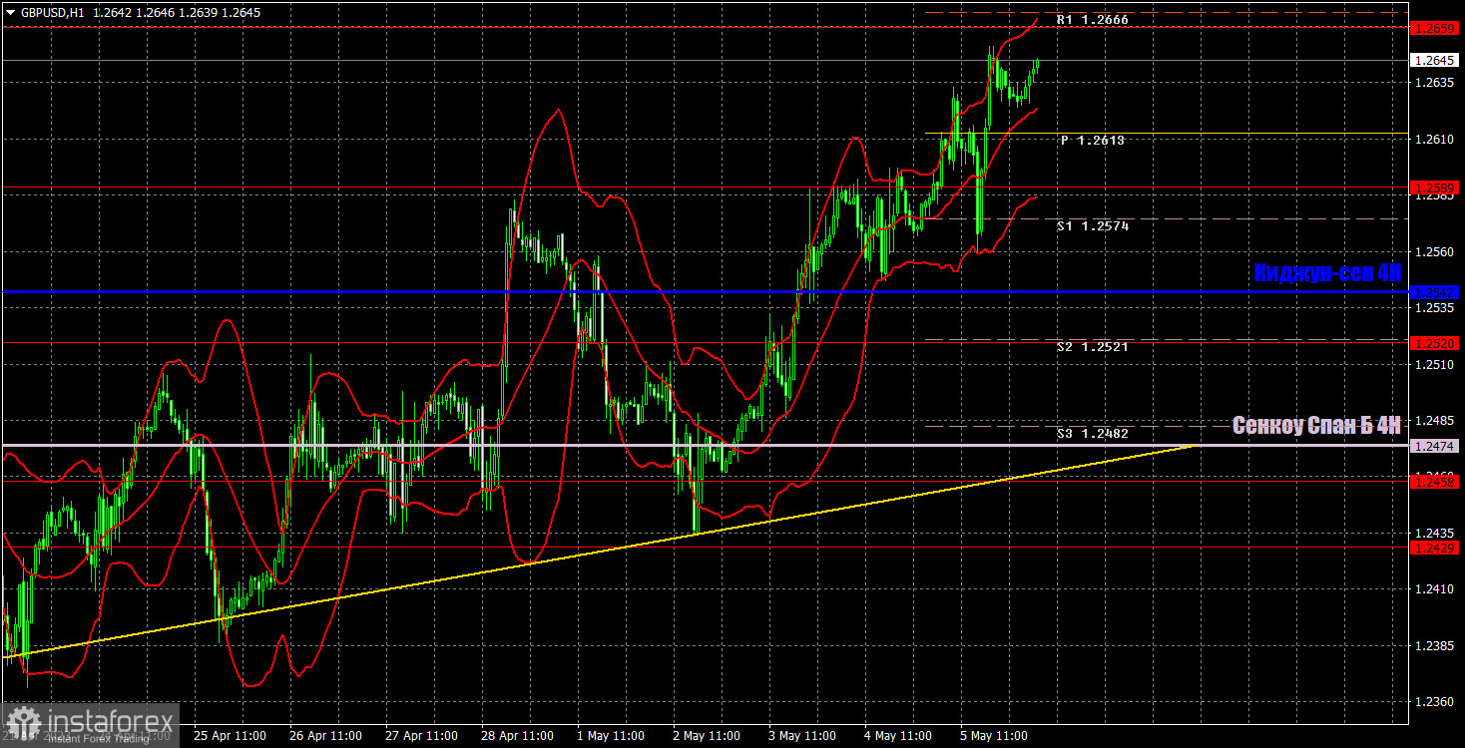Screen dimensions: 1465x748
Task: Select the S2 1.2521 support label
Action: [x=1093, y=347]
